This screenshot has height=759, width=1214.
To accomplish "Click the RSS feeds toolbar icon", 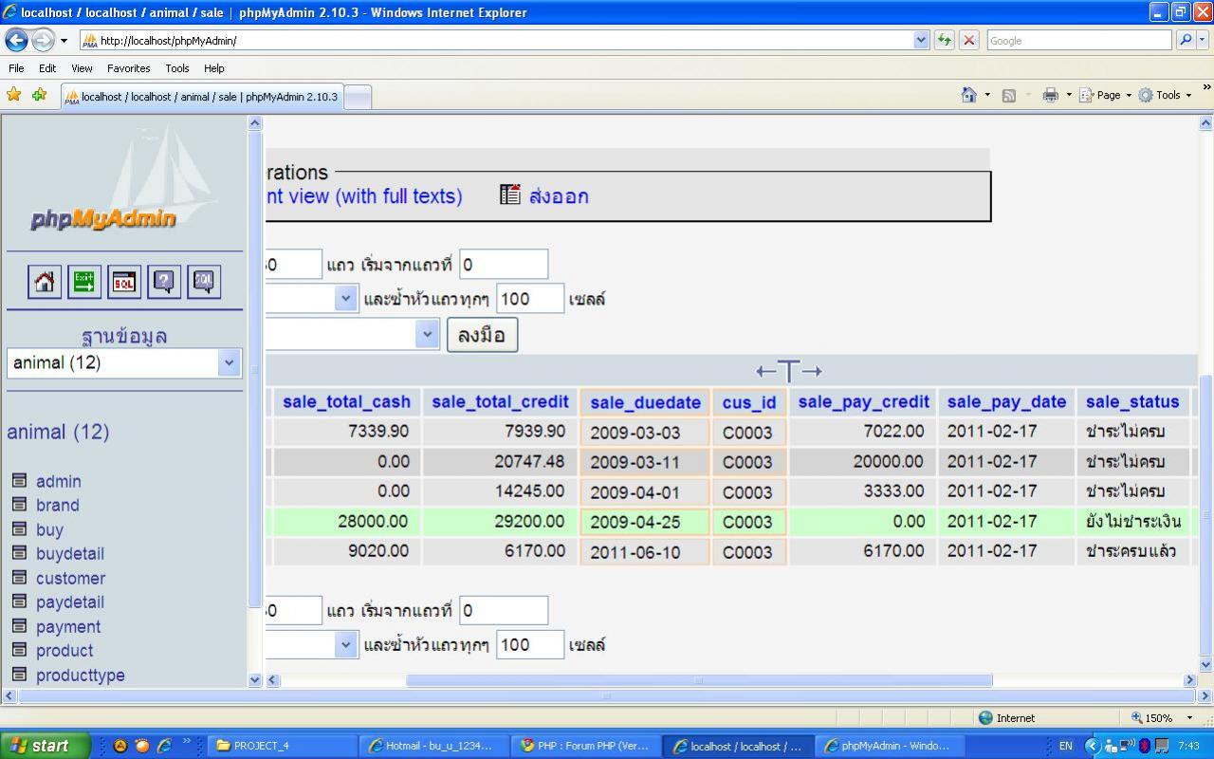I will [x=1009, y=95].
